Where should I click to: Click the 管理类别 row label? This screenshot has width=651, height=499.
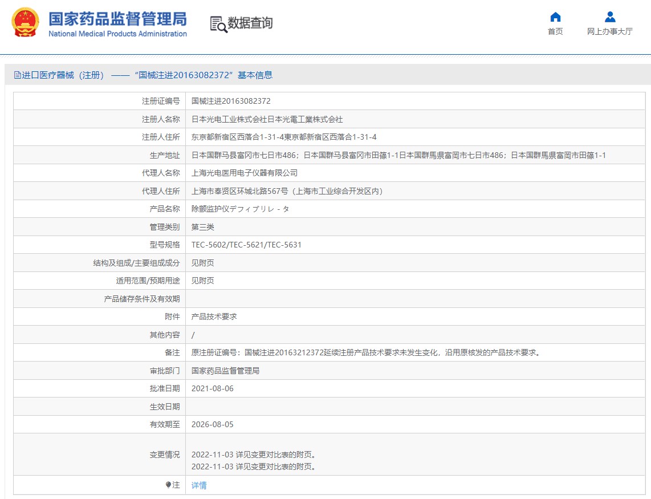[165, 228]
